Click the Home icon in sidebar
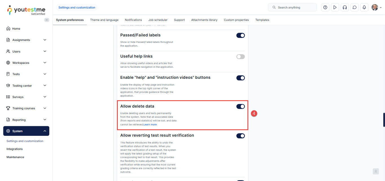385x181 pixels. point(8,29)
